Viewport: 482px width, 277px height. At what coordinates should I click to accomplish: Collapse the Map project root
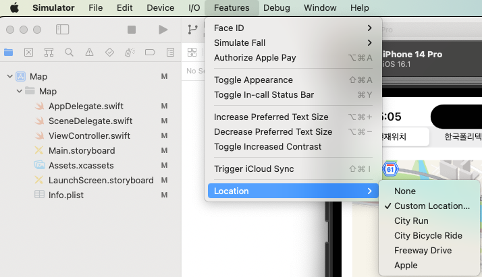tap(8, 76)
